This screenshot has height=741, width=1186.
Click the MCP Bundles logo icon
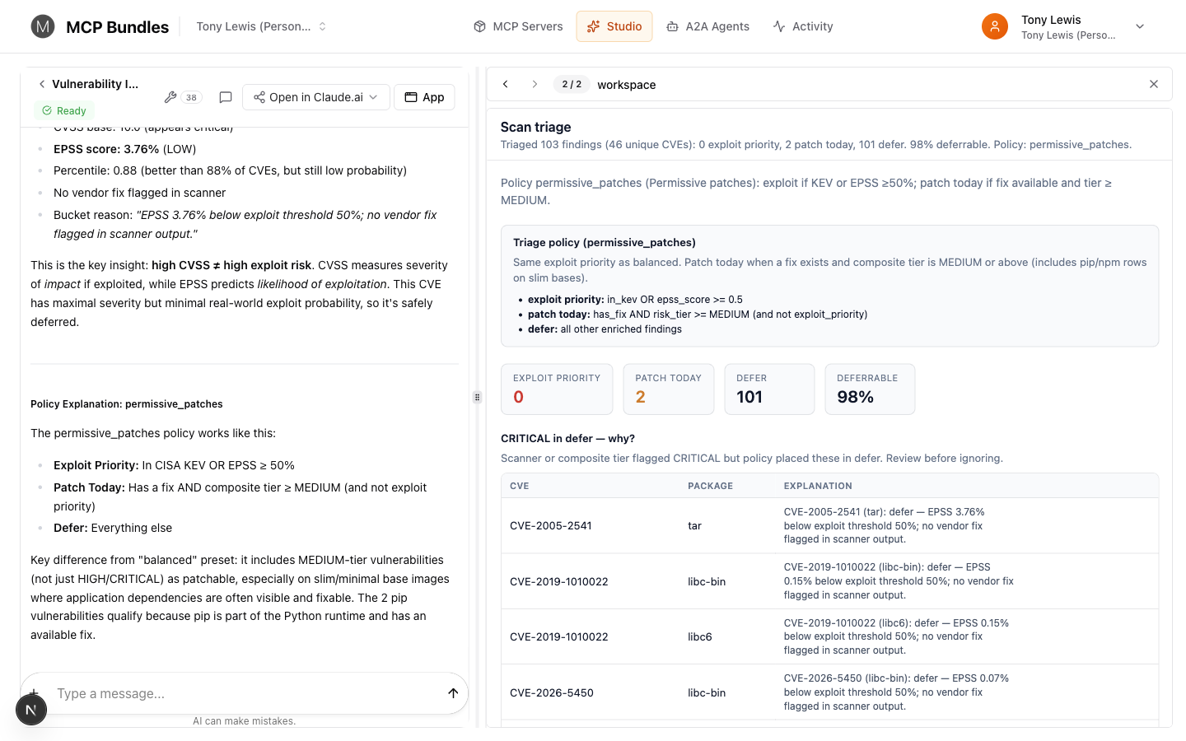coord(43,26)
